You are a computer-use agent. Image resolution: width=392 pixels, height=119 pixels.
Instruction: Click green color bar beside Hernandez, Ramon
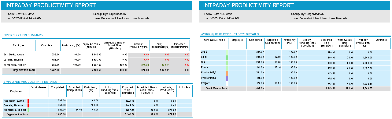[x=28, y=110]
